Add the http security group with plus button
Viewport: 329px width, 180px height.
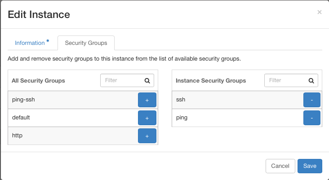pyautogui.click(x=147, y=136)
